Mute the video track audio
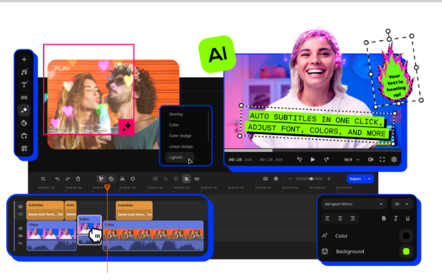 [21, 235]
